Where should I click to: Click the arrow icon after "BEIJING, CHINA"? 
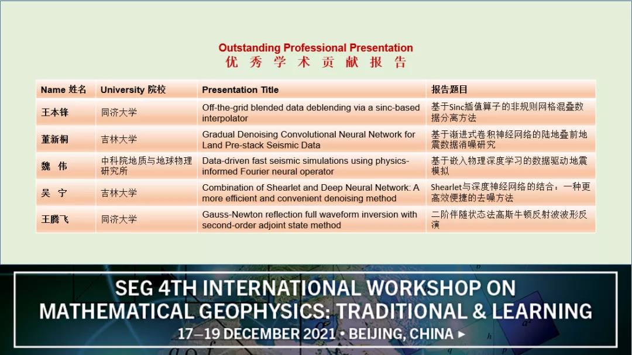pyautogui.click(x=462, y=335)
